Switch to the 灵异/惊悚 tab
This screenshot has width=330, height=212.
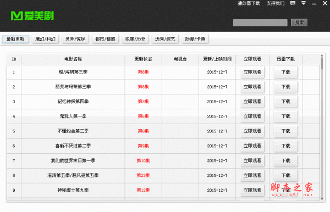pos(75,39)
